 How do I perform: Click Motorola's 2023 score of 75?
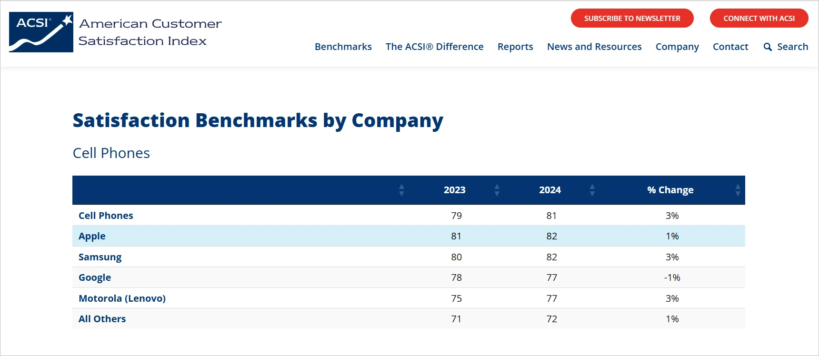[x=456, y=298]
